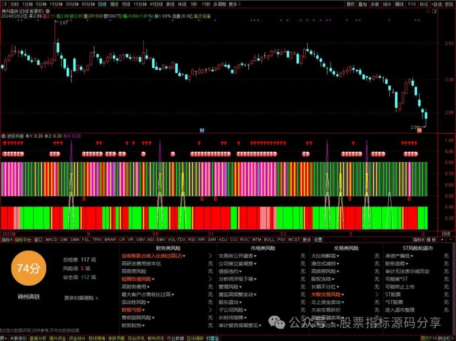Expand the 净资产偏低 dropdown
456x341 pixels.
pyautogui.click(x=412, y=256)
